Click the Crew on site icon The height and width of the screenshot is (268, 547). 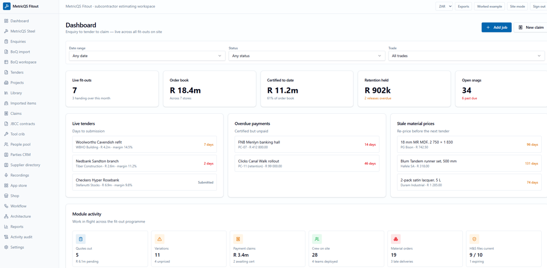[317, 239]
